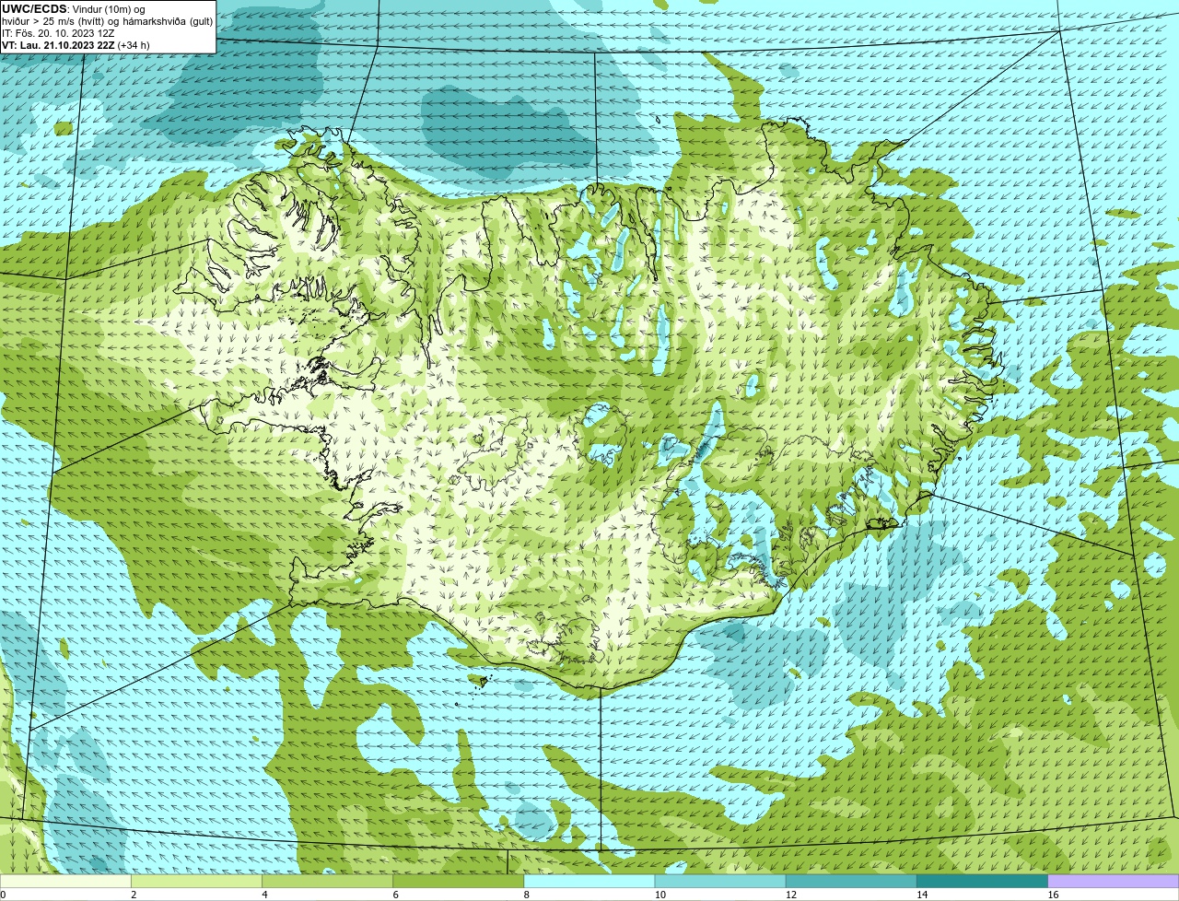Click the legend scale value "14"
Viewport: 1179px width, 901px height.
click(x=922, y=895)
